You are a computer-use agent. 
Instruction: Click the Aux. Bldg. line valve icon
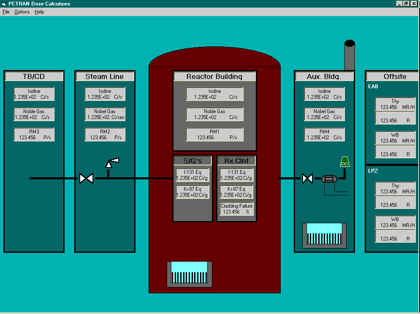[x=307, y=179]
